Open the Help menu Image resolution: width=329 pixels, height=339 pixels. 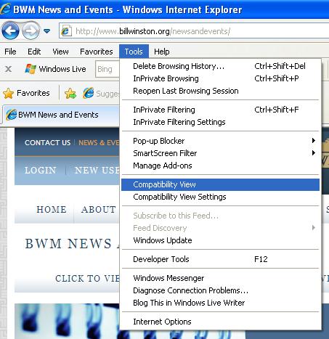(x=162, y=52)
